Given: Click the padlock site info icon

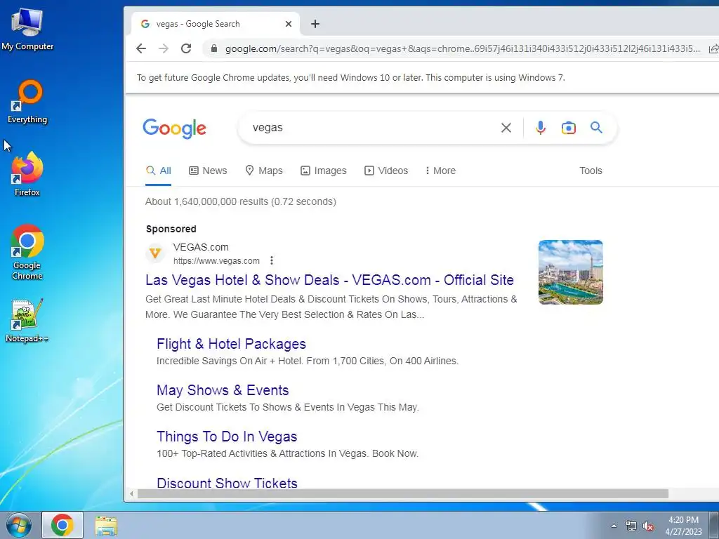Looking at the screenshot, I should point(213,48).
